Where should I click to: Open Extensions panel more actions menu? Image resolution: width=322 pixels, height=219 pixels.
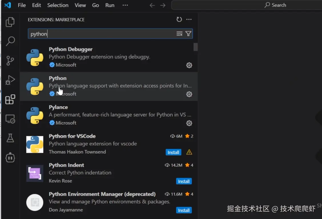189,19
